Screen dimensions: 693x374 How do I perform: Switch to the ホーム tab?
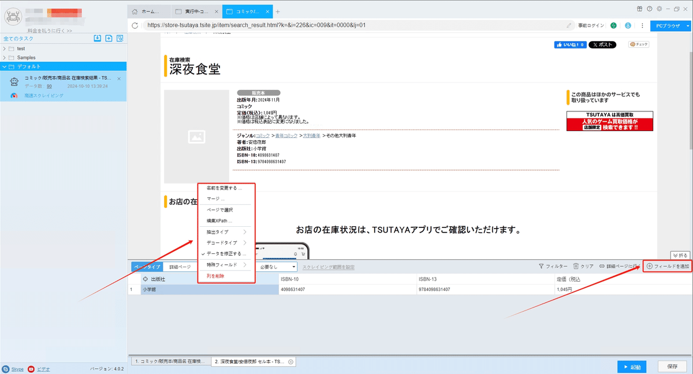click(150, 11)
